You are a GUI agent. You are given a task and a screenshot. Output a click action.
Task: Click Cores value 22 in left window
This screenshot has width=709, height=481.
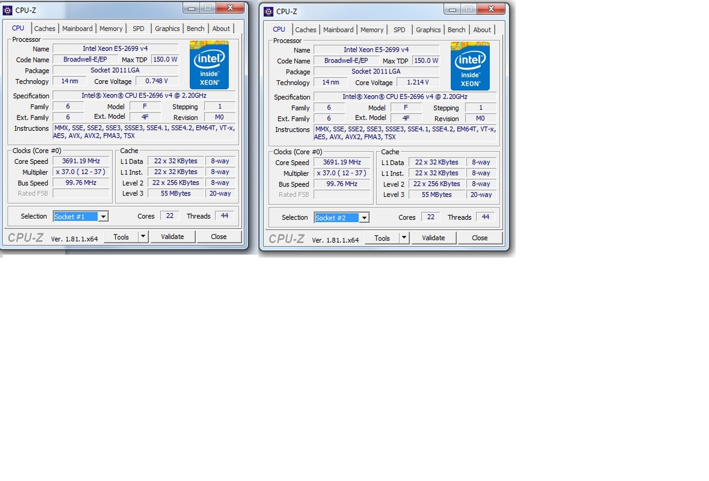point(170,216)
